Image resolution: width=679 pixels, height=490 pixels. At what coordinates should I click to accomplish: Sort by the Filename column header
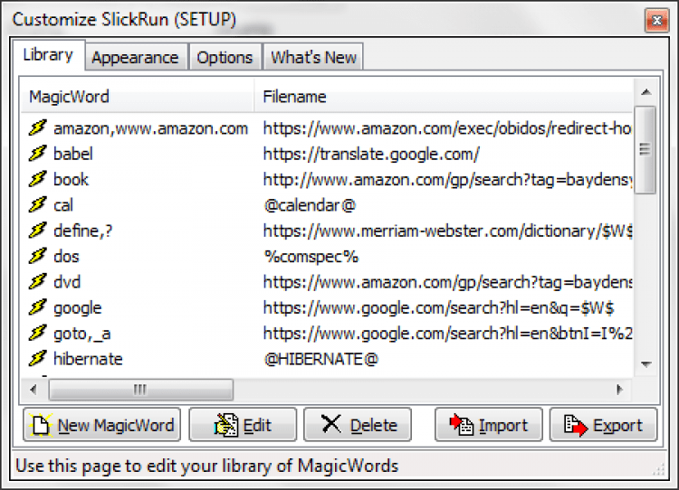(443, 96)
